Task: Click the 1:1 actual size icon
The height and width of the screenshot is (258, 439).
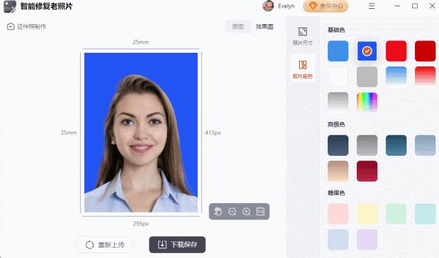Action: coord(261,211)
